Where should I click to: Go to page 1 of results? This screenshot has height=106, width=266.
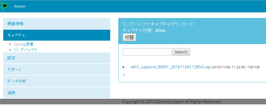click(124, 75)
